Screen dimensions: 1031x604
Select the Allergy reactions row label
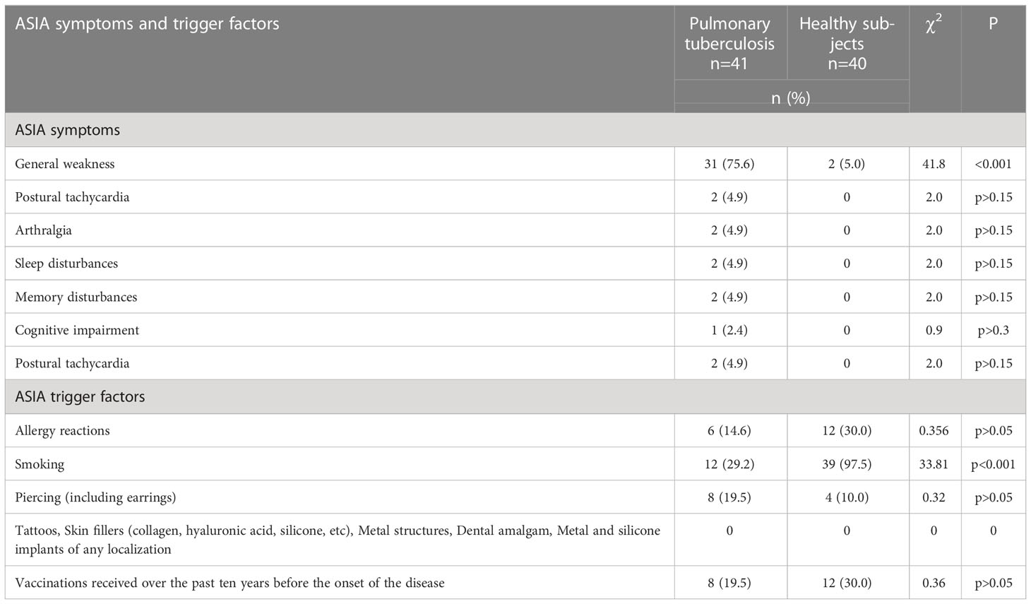62,430
